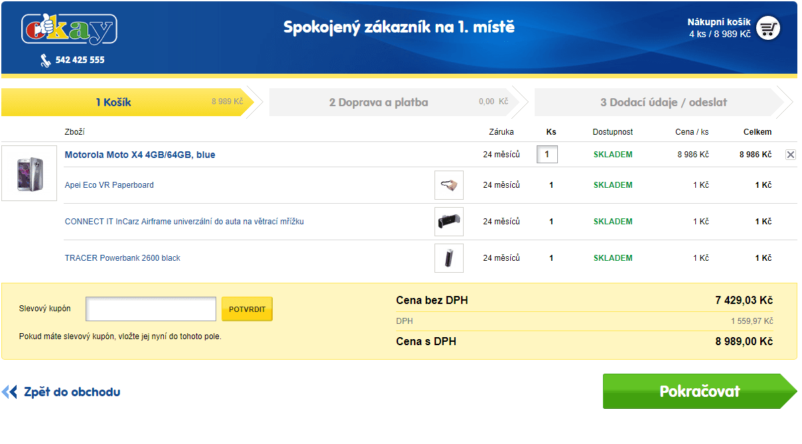View the CONNECT IT InCarz holder thumbnail

[449, 222]
